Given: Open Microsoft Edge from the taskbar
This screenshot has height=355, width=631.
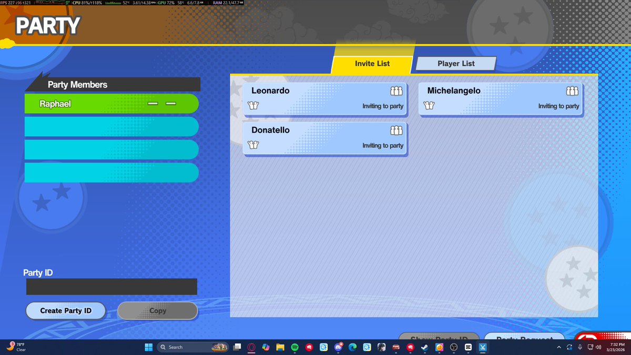Looking at the screenshot, I should click(x=352, y=347).
